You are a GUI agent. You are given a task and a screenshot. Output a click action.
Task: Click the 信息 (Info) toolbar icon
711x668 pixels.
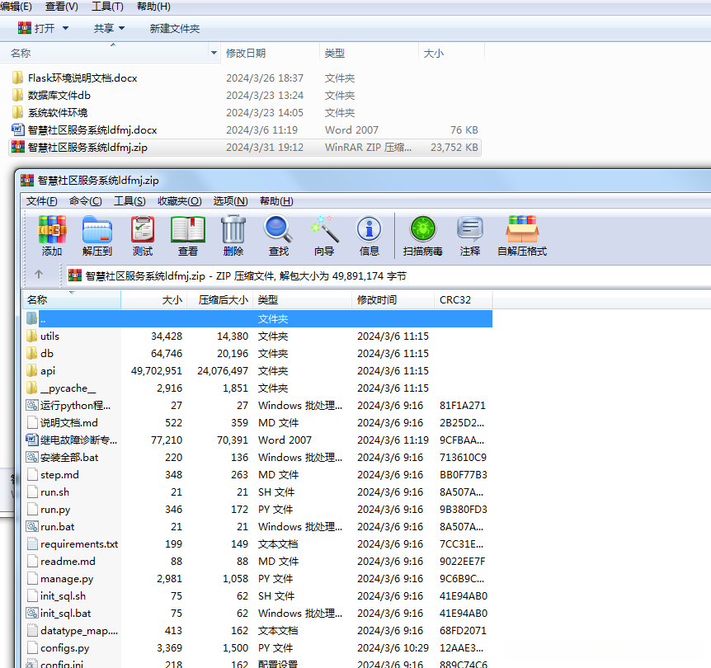point(369,235)
